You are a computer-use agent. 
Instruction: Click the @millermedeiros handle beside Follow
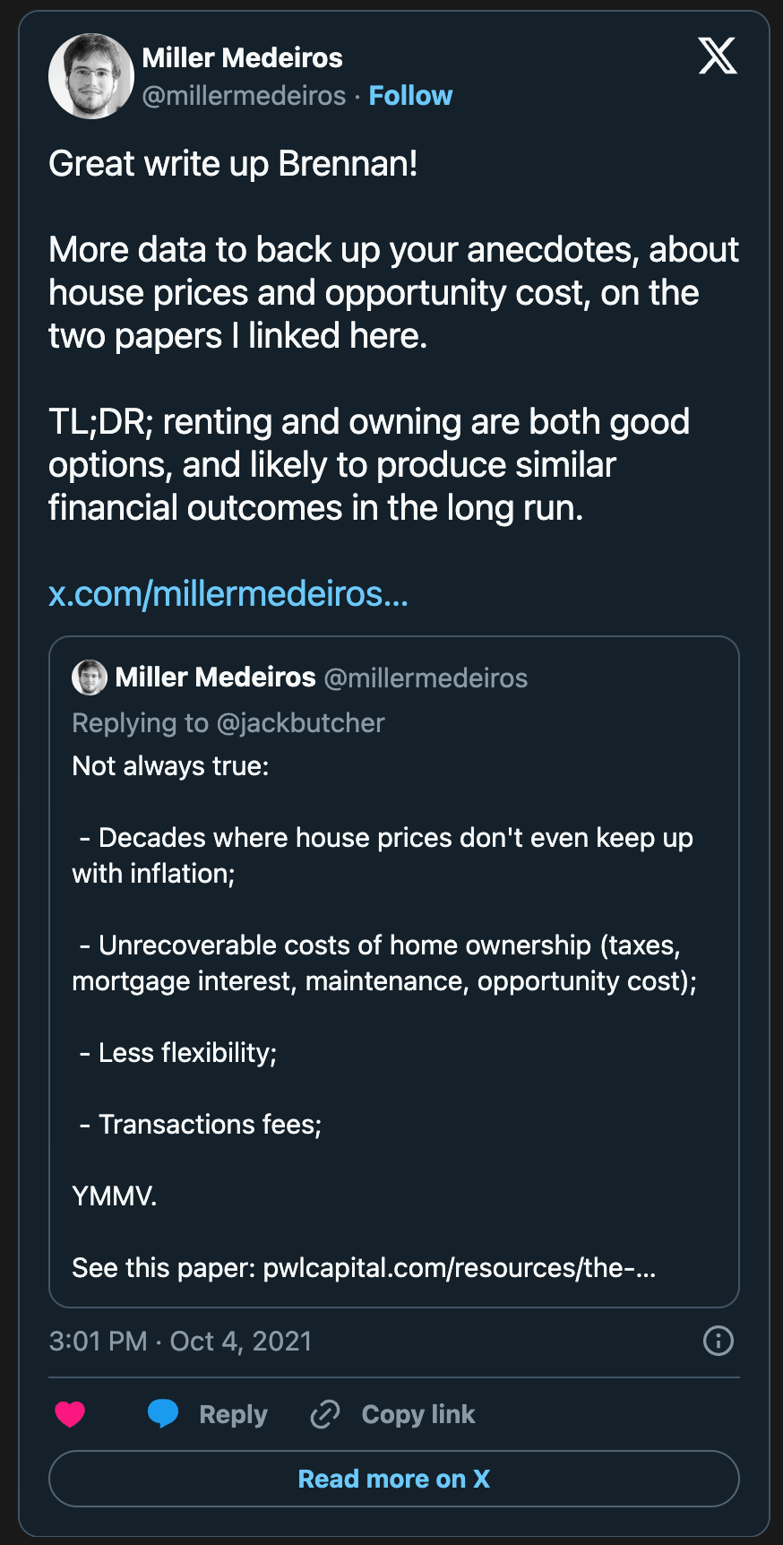244,96
